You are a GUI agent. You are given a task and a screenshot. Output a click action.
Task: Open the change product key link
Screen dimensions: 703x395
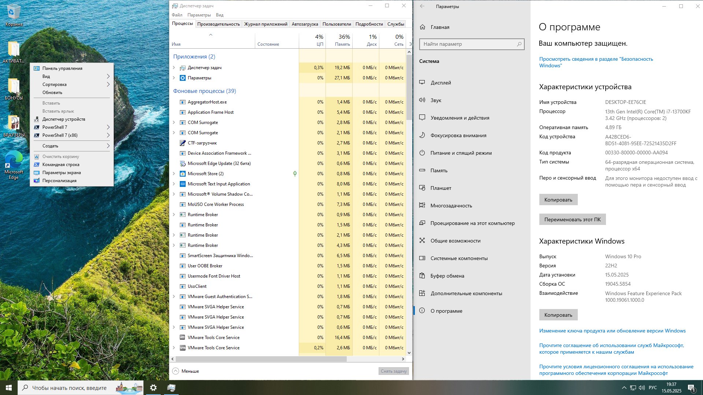[612, 331]
